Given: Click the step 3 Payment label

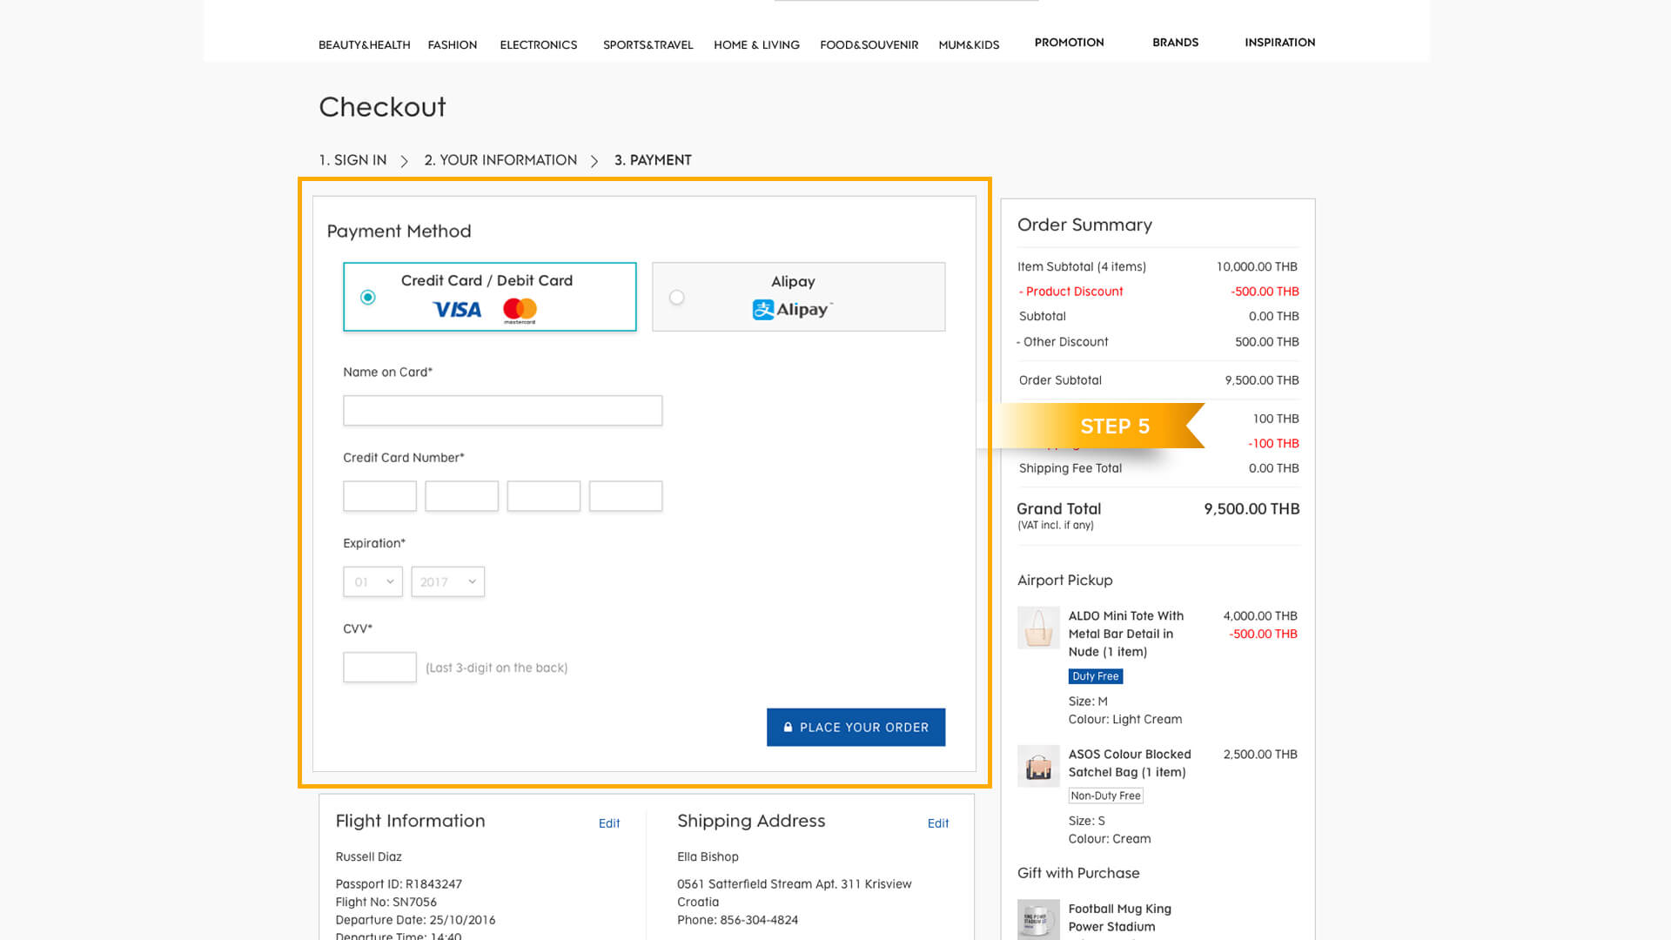Looking at the screenshot, I should pos(653,160).
